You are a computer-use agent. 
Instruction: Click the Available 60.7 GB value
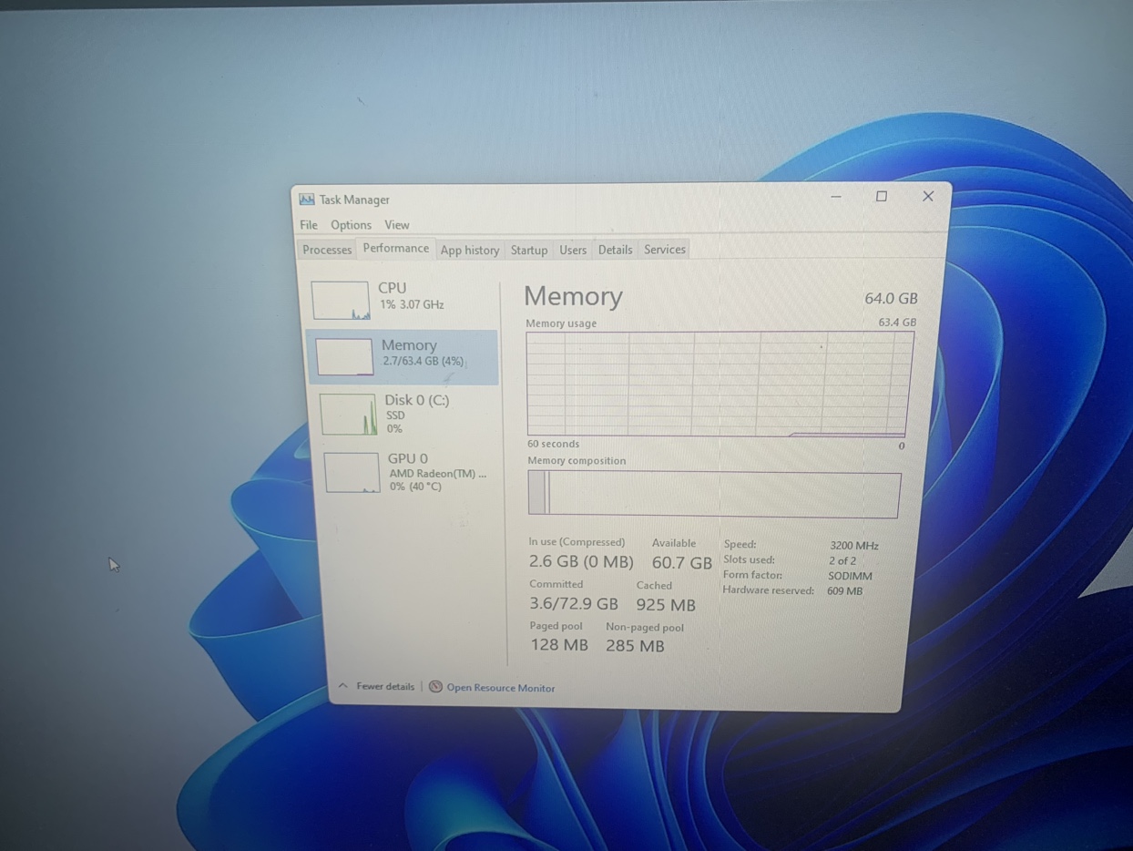(x=681, y=564)
